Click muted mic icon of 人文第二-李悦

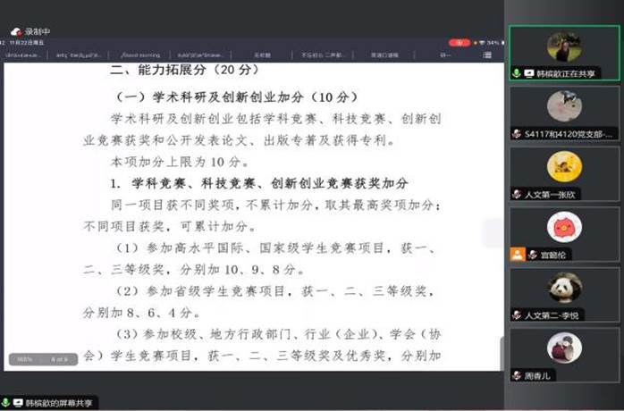pyautogui.click(x=517, y=315)
